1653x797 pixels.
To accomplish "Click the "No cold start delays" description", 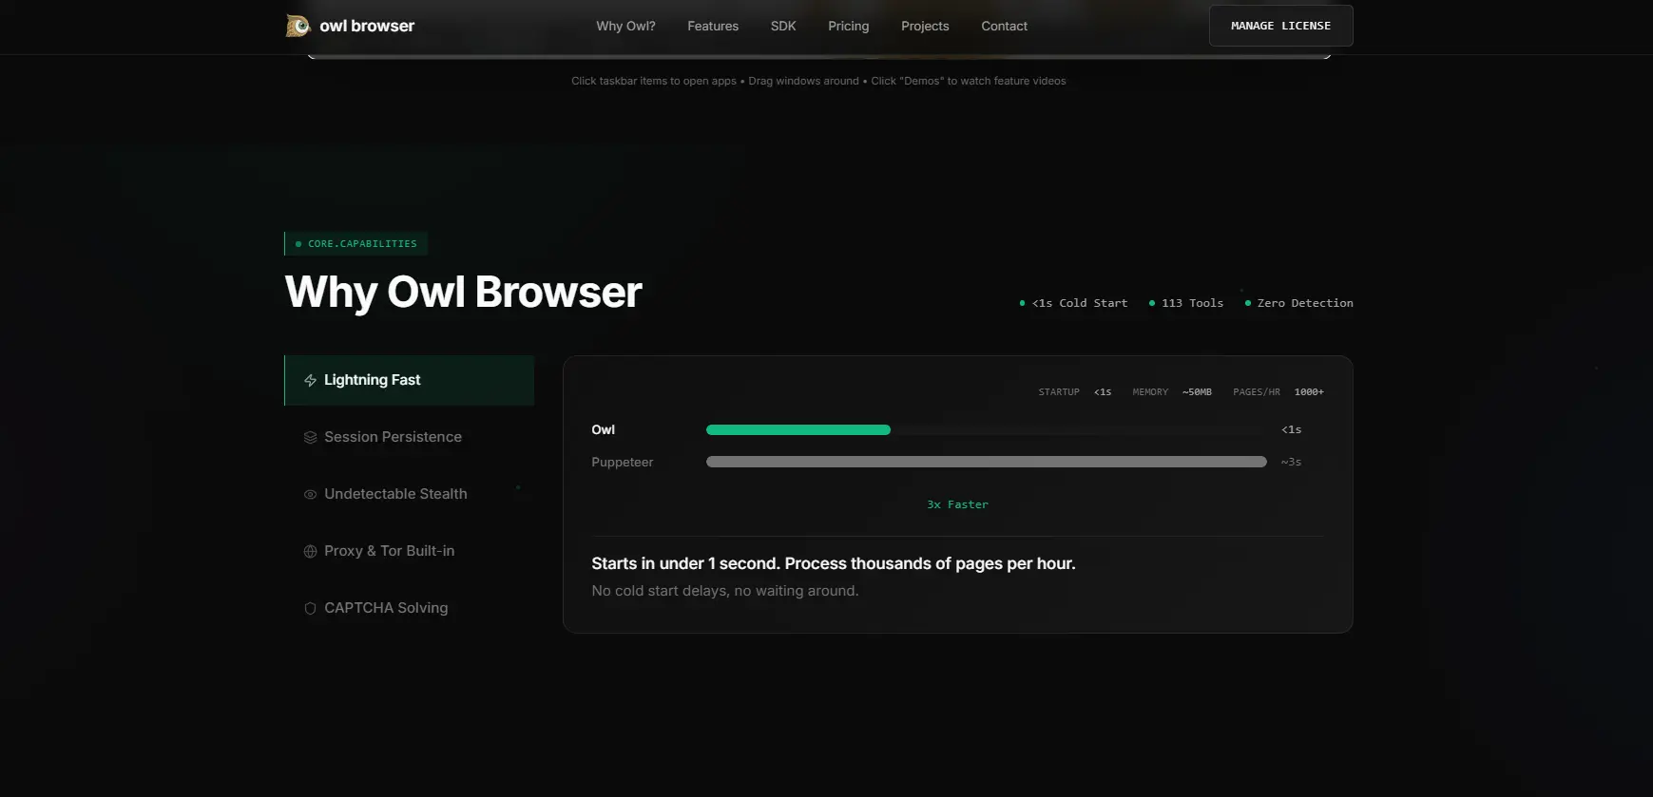I will pos(724,591).
